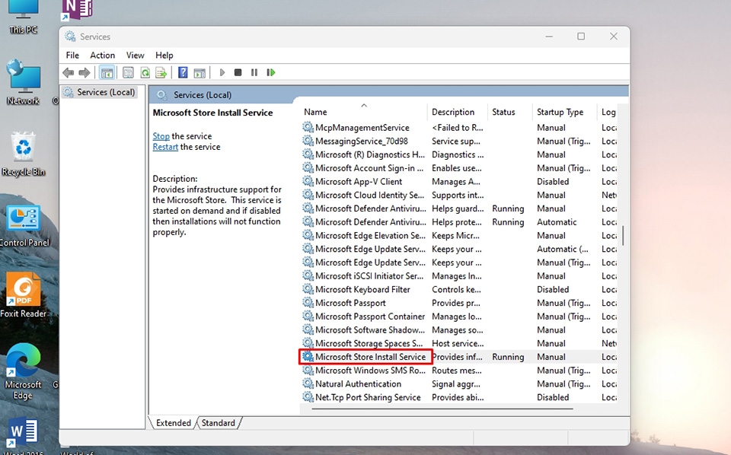Click the Back arrow in the Services toolbar
This screenshot has width=731, height=455.
(x=69, y=72)
